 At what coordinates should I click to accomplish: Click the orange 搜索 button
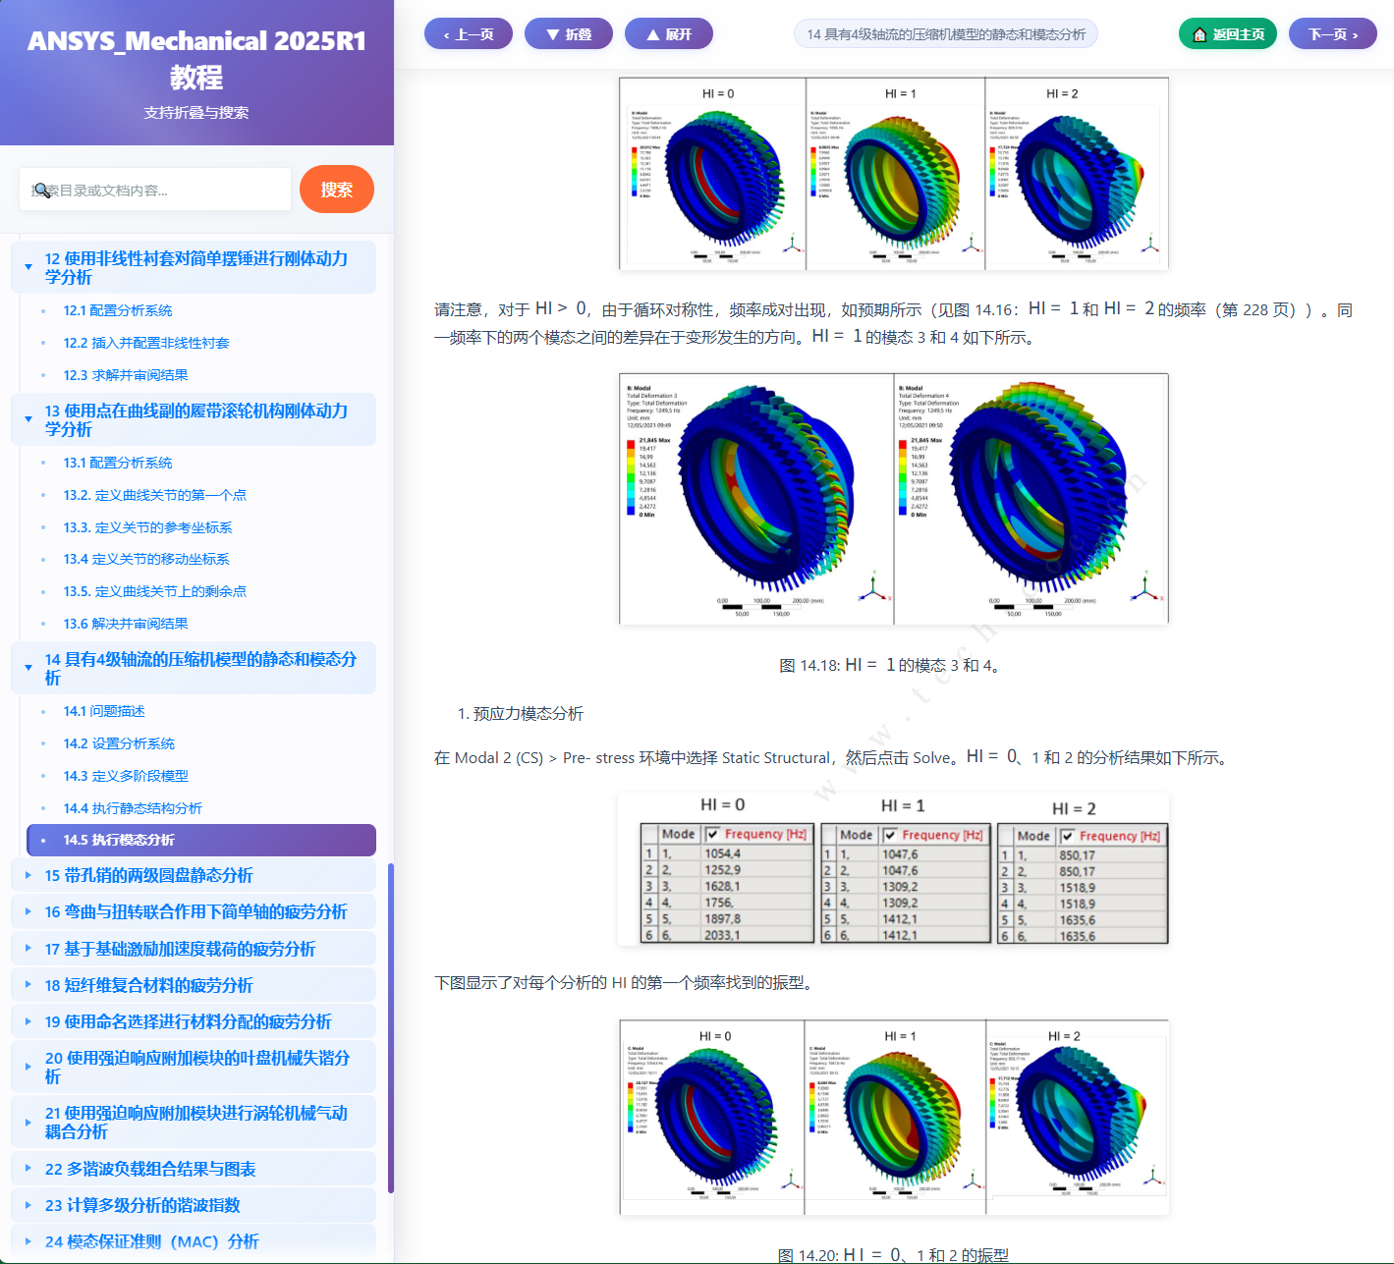click(336, 189)
